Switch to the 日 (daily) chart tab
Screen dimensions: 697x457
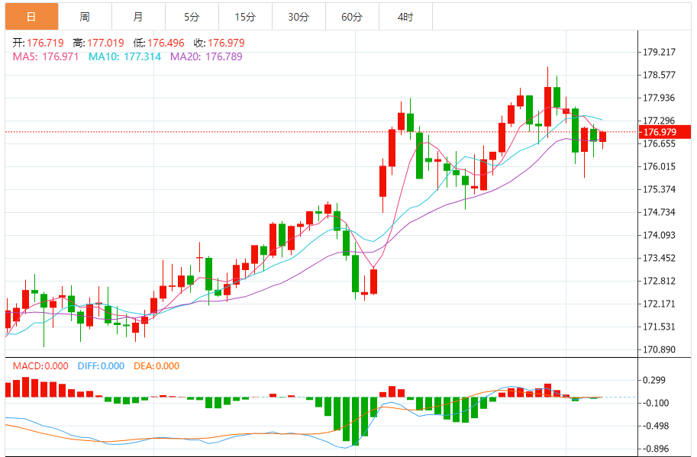(x=31, y=16)
